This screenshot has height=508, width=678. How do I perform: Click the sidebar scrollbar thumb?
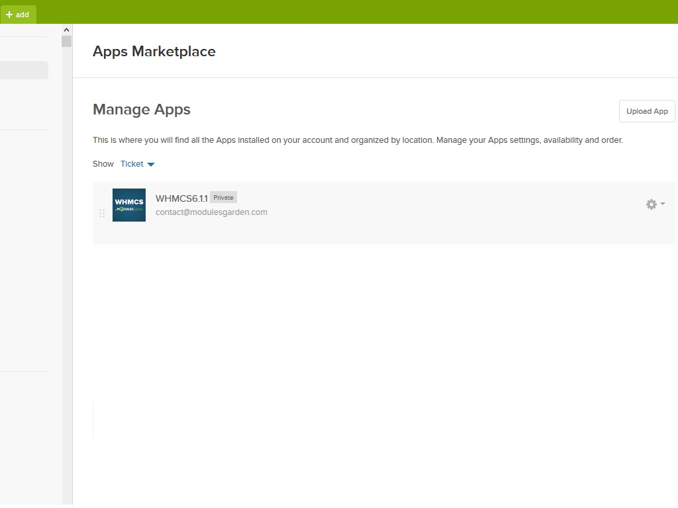pos(66,42)
